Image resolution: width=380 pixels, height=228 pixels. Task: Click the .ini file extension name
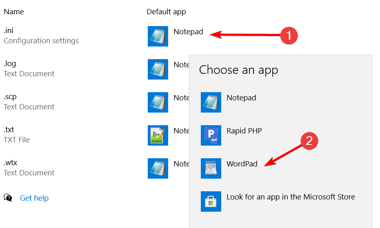(x=9, y=31)
